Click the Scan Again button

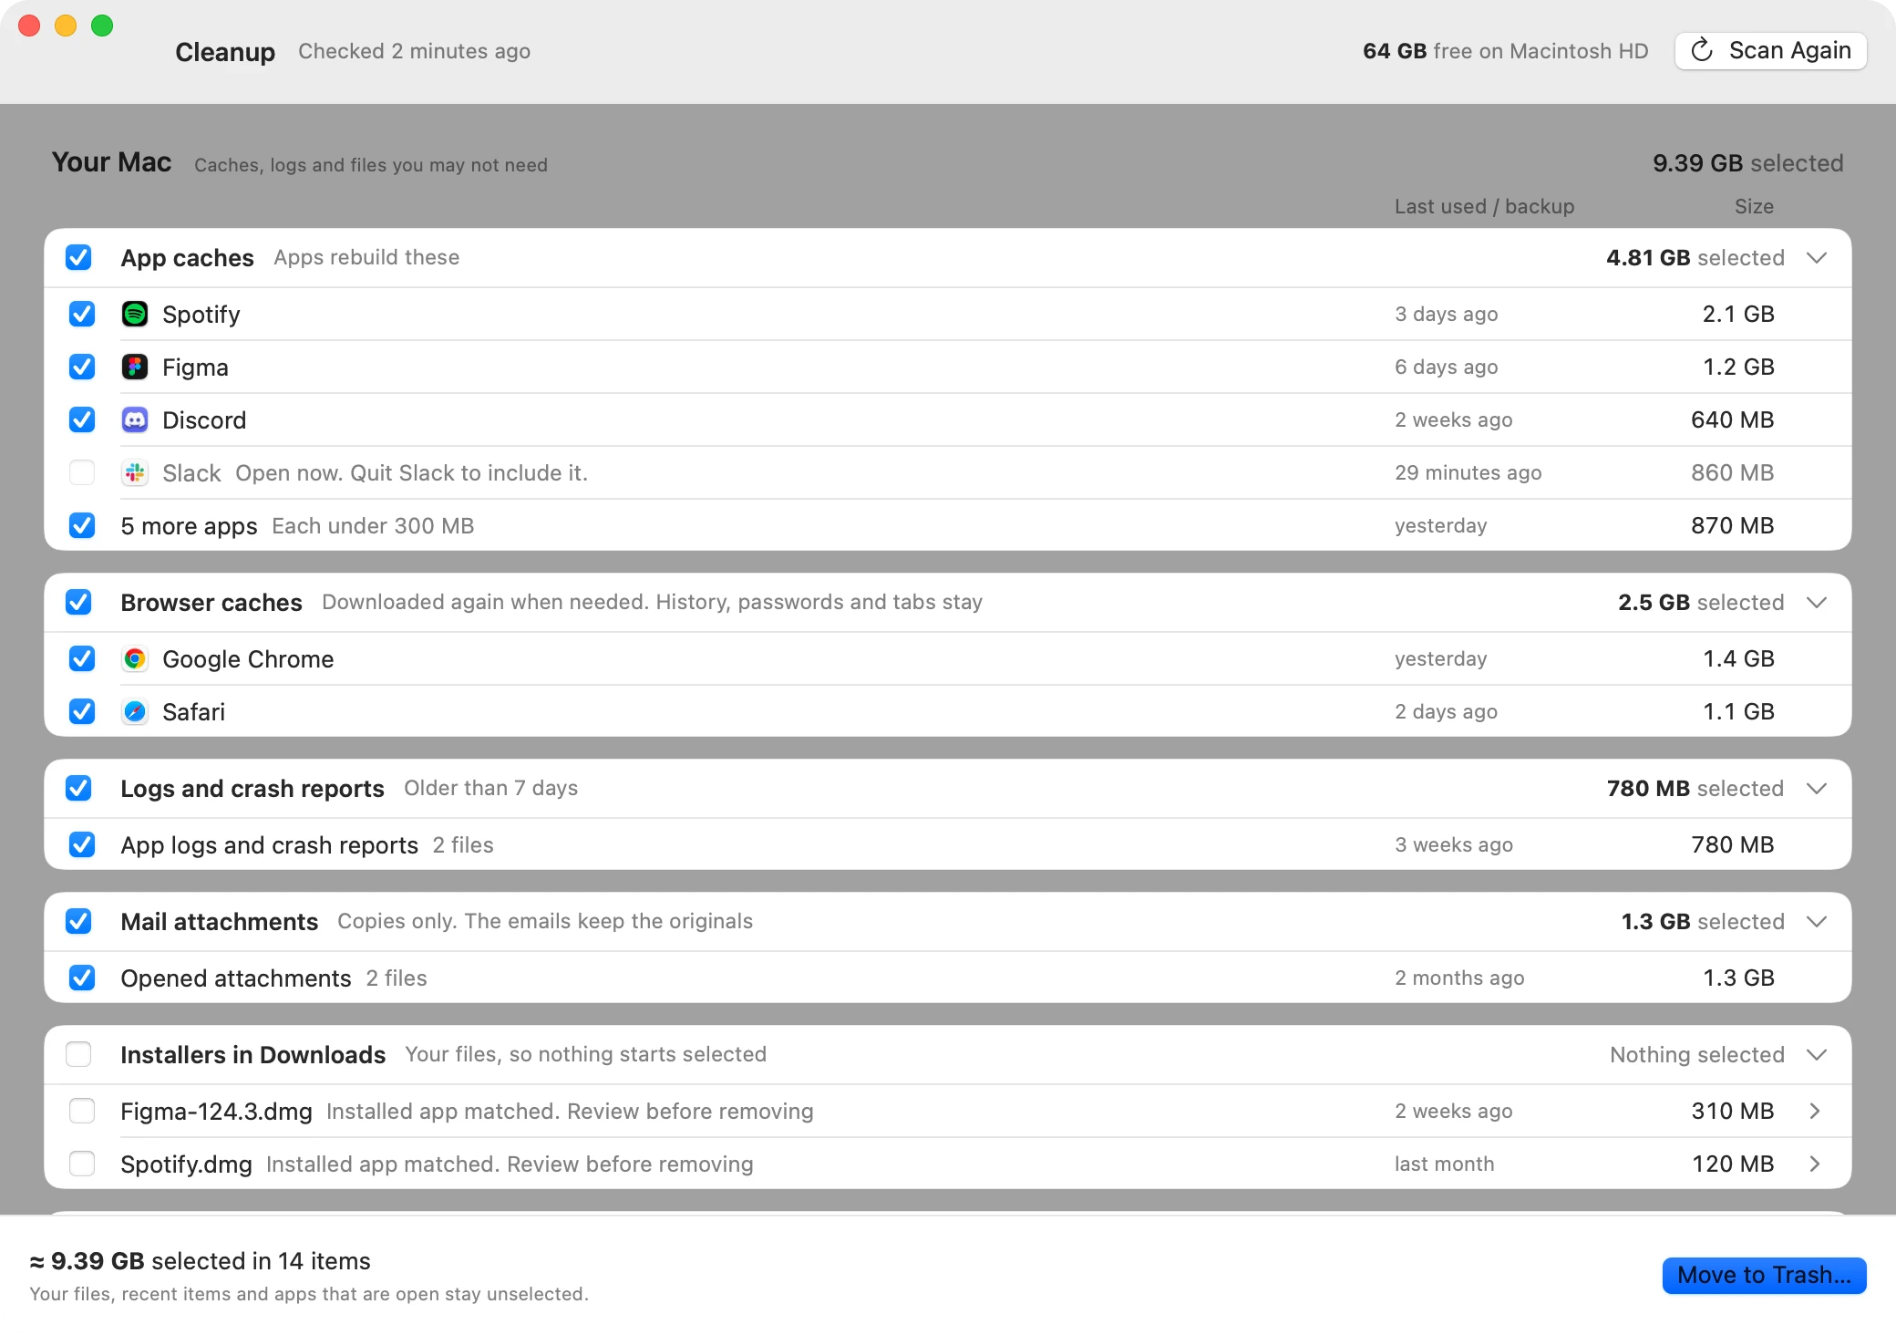(x=1770, y=51)
